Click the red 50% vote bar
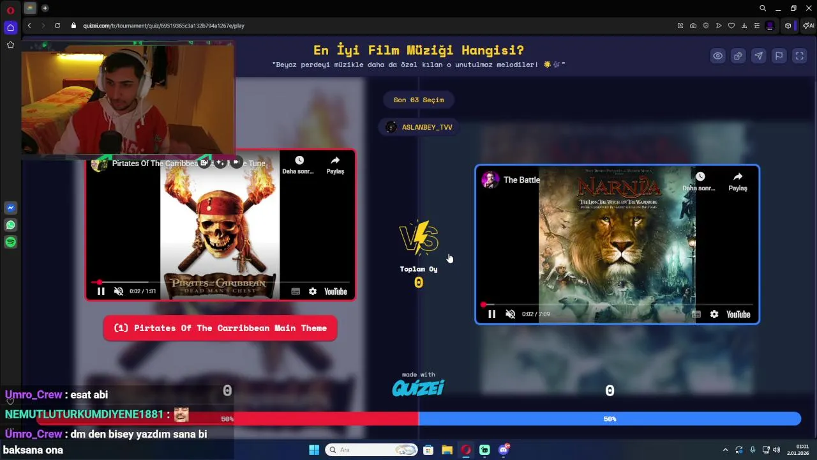Screen dimensions: 817x460 (x=227, y=419)
